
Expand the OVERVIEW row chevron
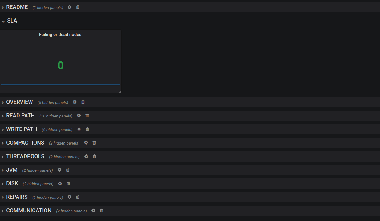pos(2,102)
